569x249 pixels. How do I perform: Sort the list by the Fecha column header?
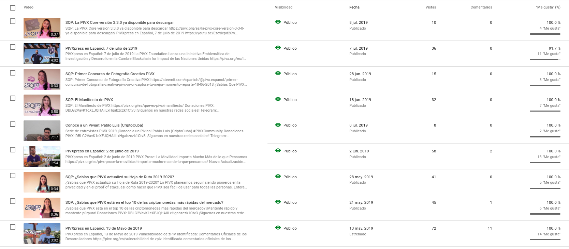pyautogui.click(x=354, y=7)
